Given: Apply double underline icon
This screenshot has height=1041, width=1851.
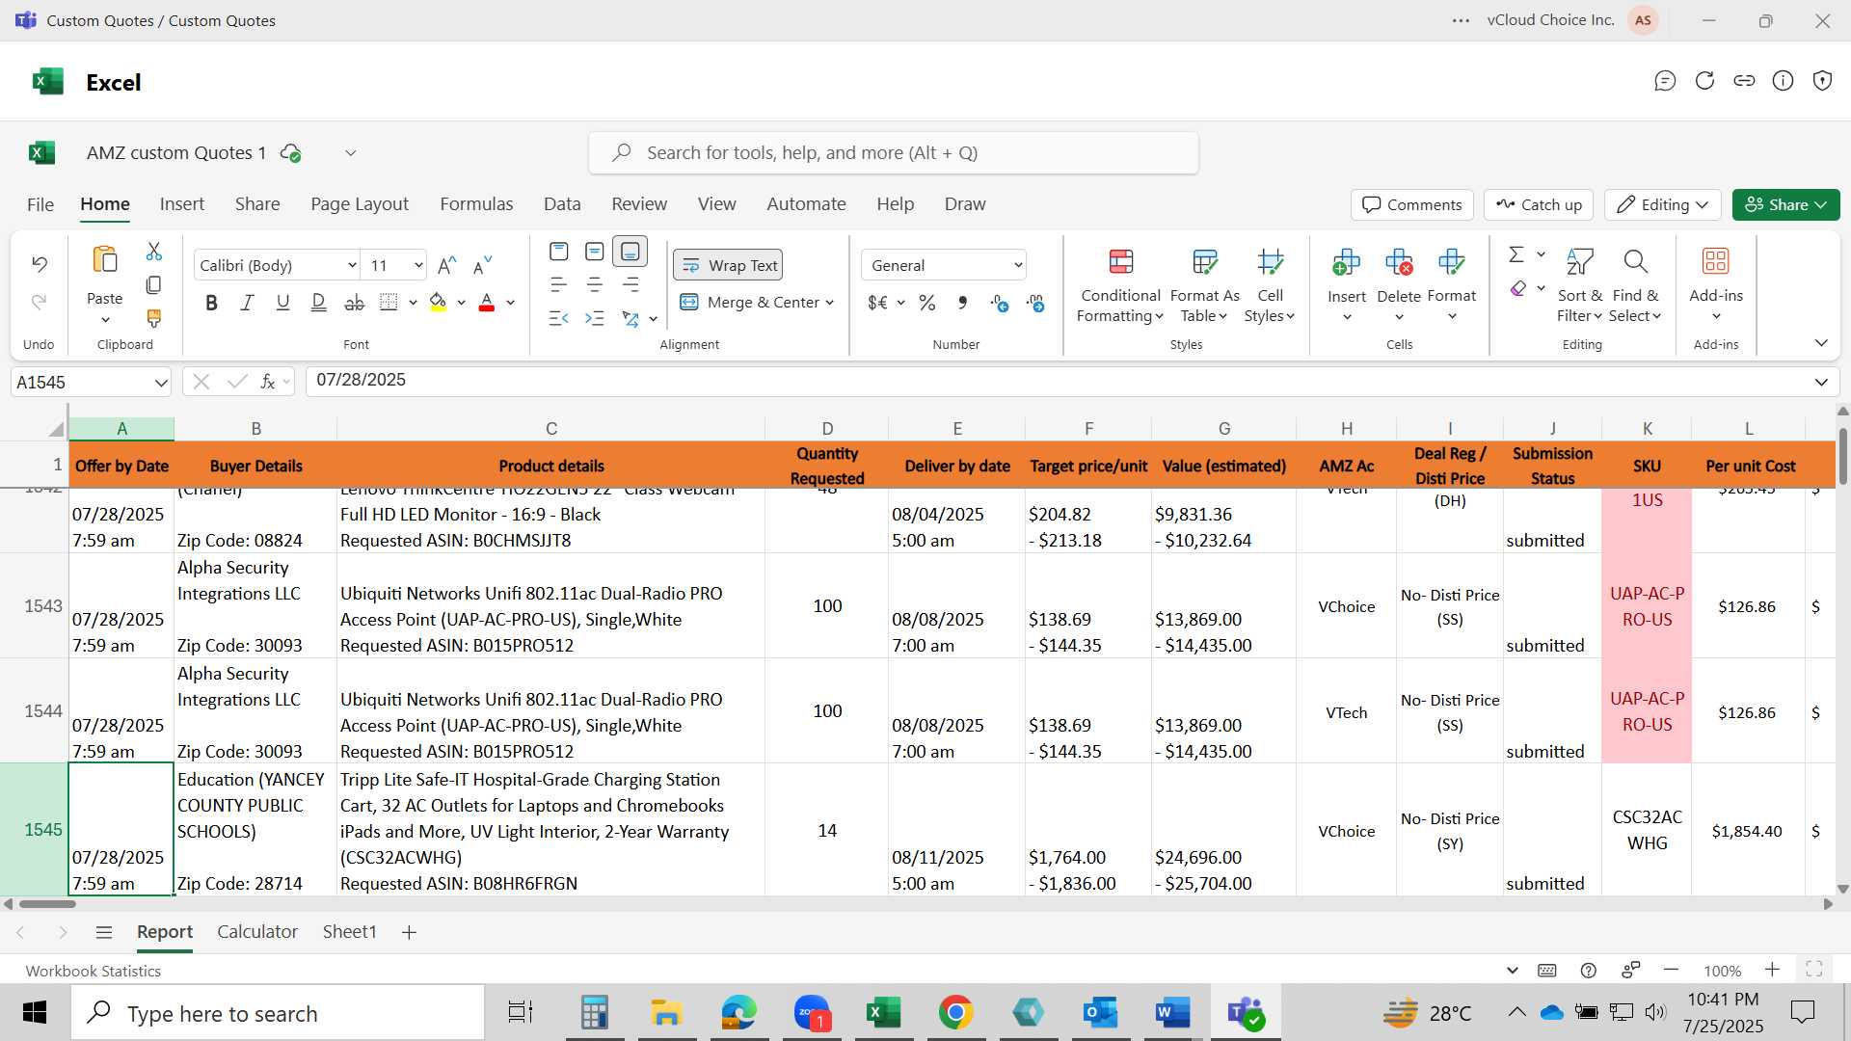Looking at the screenshot, I should (318, 304).
